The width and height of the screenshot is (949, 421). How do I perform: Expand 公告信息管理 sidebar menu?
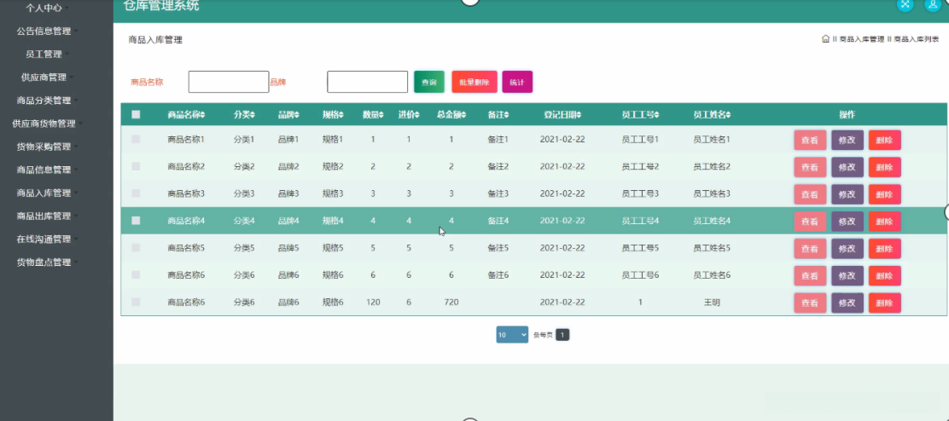pos(44,31)
